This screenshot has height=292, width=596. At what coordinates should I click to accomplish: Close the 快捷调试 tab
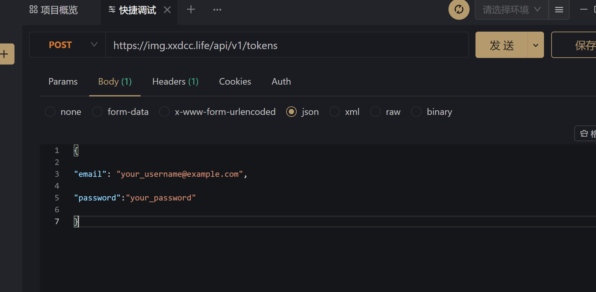[x=167, y=10]
